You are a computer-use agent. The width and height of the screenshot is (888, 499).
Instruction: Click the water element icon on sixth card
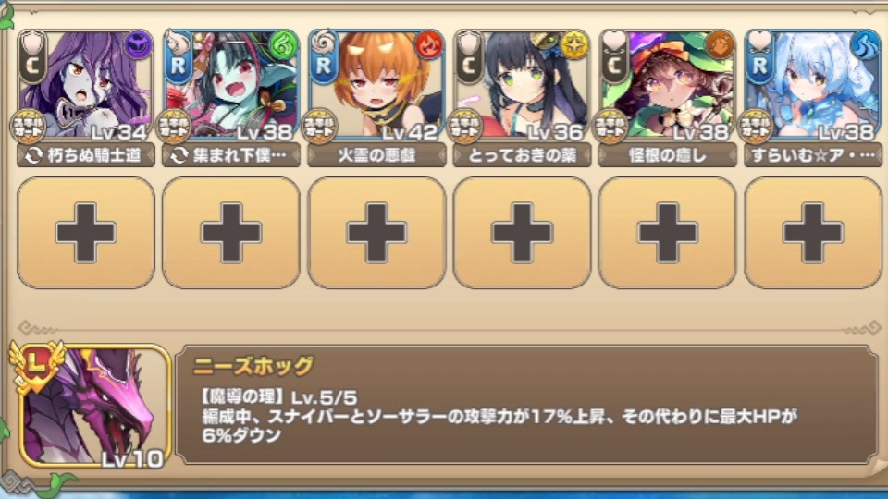(x=866, y=46)
